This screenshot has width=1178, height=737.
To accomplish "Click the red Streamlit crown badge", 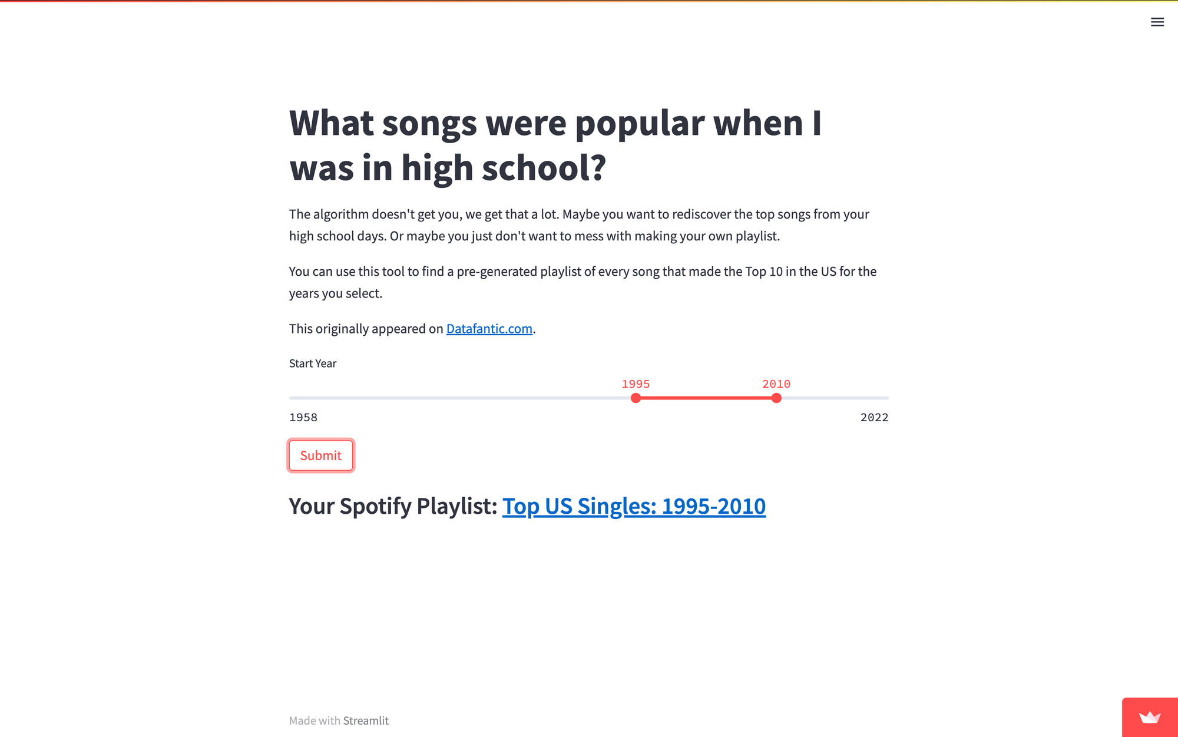I will [1150, 716].
